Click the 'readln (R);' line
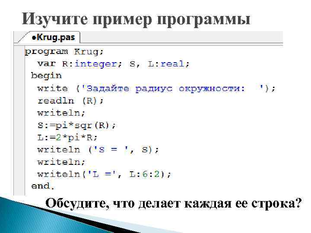The width and height of the screenshot is (311, 233). click(x=70, y=101)
